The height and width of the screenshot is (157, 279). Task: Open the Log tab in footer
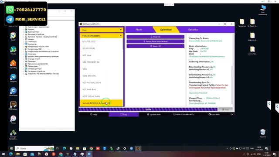(x=124, y=114)
